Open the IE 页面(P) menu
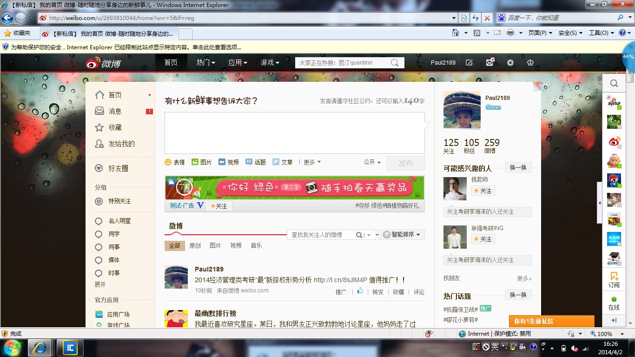Image resolution: width=635 pixels, height=357 pixels. point(540,33)
